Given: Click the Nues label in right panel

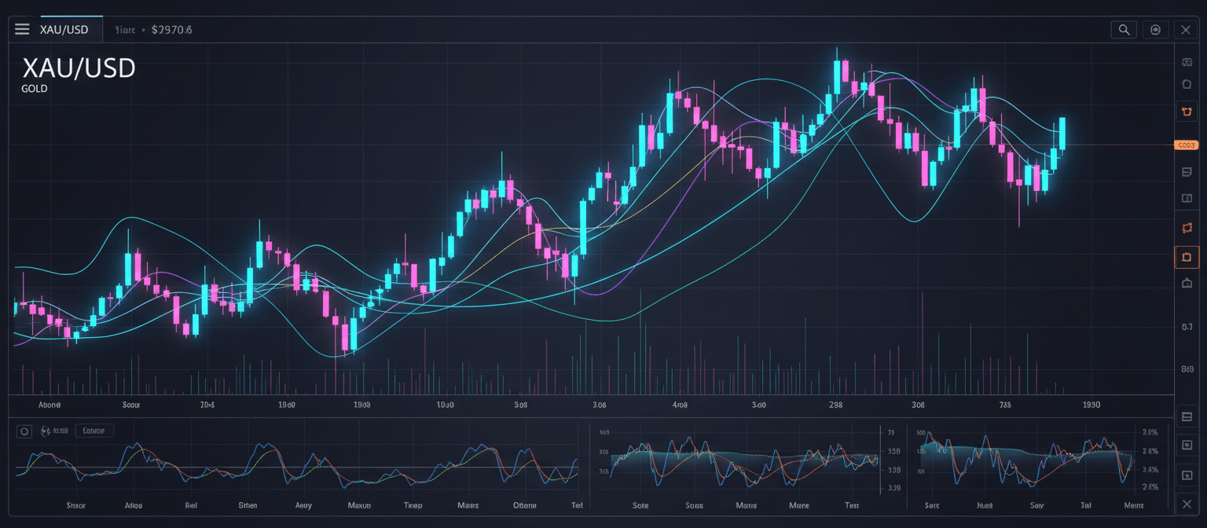Looking at the screenshot, I should click(x=985, y=505).
